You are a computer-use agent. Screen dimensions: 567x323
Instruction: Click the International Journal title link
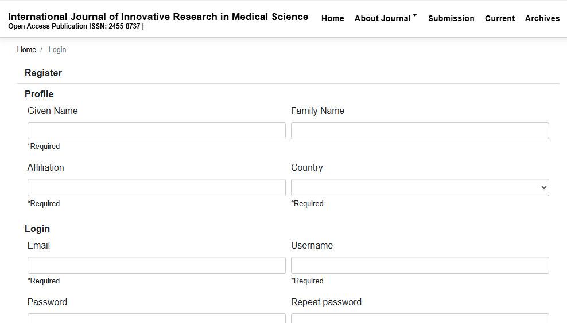point(158,17)
